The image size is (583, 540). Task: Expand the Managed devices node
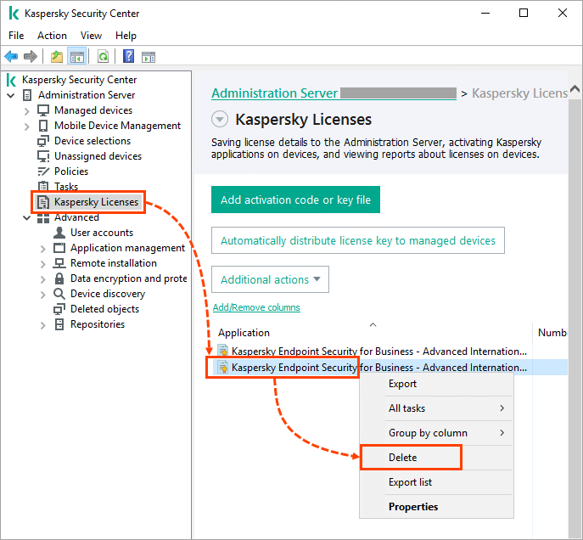coord(27,111)
